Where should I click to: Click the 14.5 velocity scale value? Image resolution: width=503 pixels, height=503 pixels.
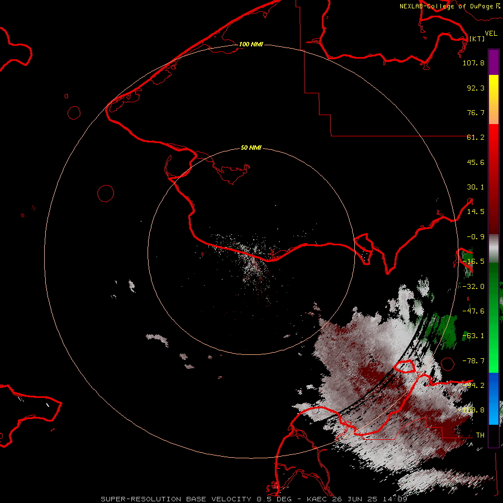(476, 211)
